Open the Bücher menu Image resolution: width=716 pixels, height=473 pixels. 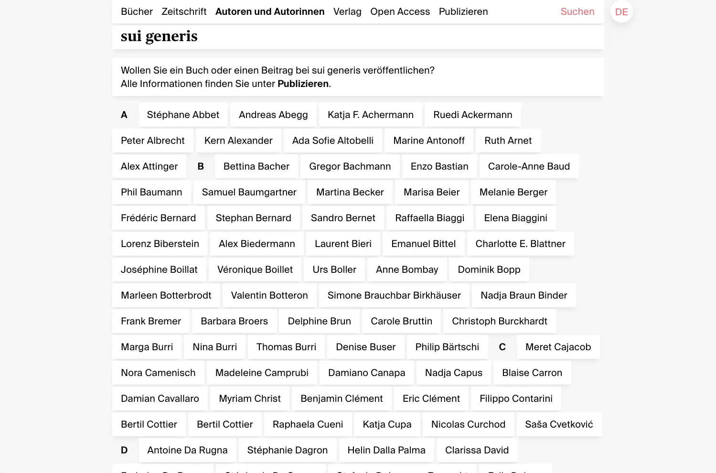point(137,11)
